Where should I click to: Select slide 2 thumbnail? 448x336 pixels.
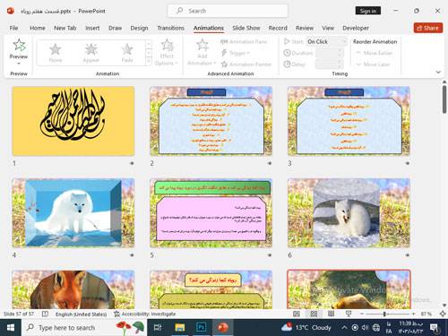click(211, 121)
